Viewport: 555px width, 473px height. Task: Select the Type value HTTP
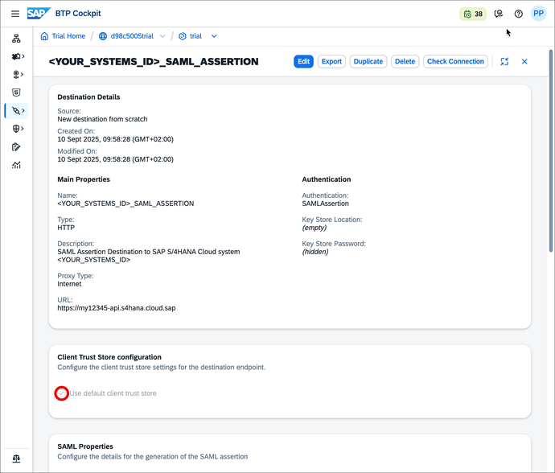66,228
